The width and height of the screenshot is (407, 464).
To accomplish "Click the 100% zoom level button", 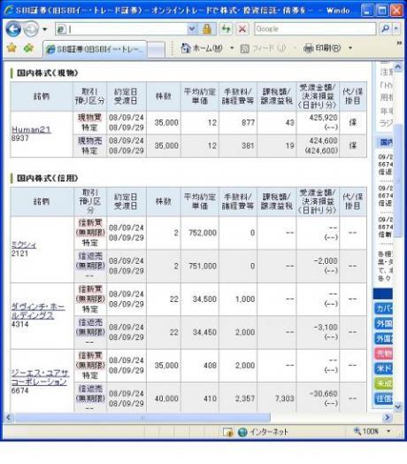I will click(x=366, y=431).
